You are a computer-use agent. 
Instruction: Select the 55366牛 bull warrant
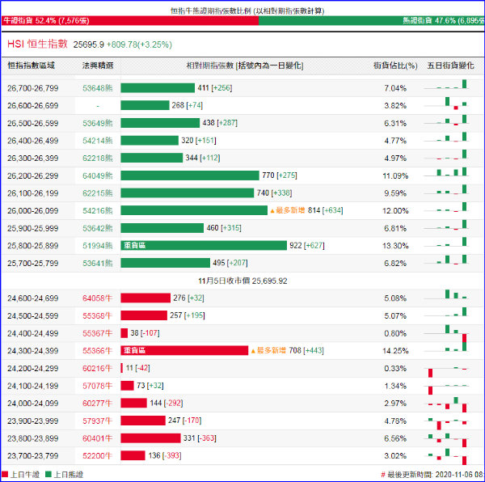pos(97,351)
